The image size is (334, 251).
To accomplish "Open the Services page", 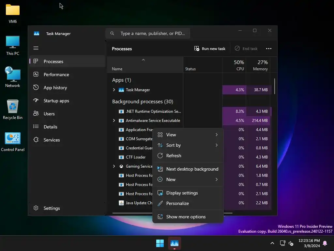I will pos(67,140).
